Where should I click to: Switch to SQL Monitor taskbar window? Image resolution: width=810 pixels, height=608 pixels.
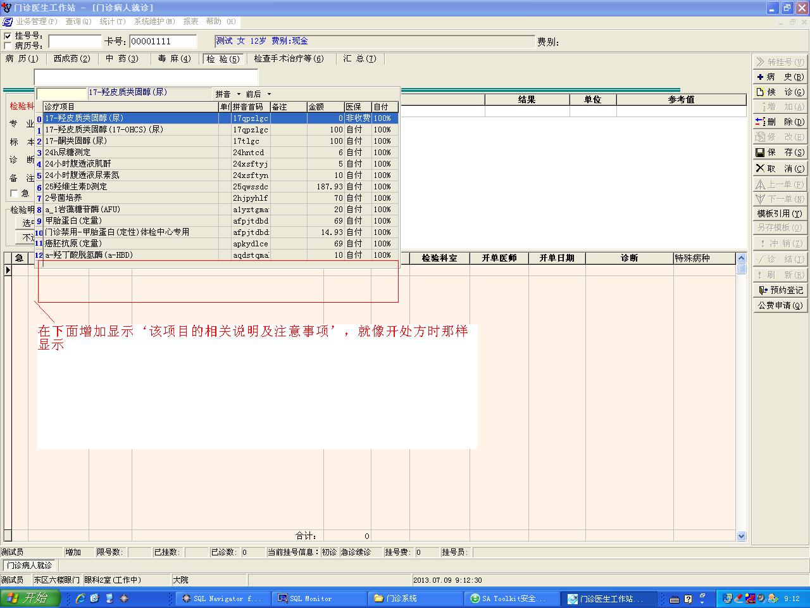pyautogui.click(x=320, y=598)
